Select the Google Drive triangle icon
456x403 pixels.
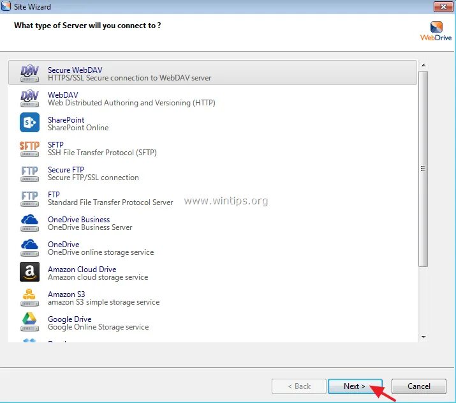[30, 322]
